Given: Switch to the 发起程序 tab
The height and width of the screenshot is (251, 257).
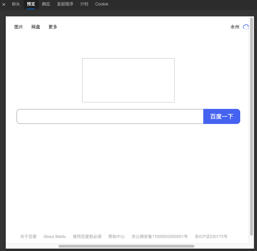Looking at the screenshot, I should (x=65, y=4).
